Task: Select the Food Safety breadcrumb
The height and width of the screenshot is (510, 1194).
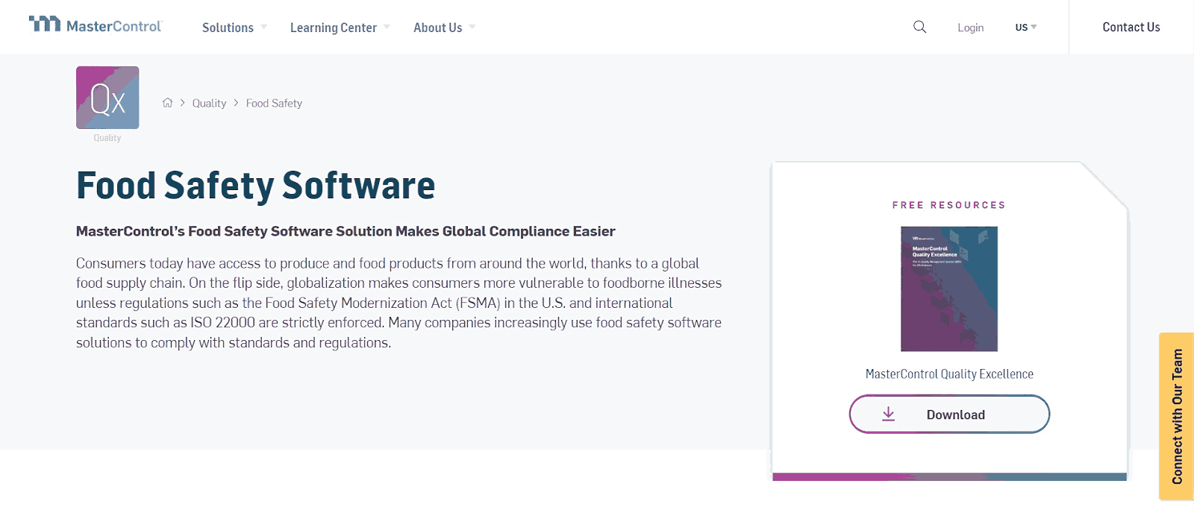Action: pyautogui.click(x=274, y=103)
